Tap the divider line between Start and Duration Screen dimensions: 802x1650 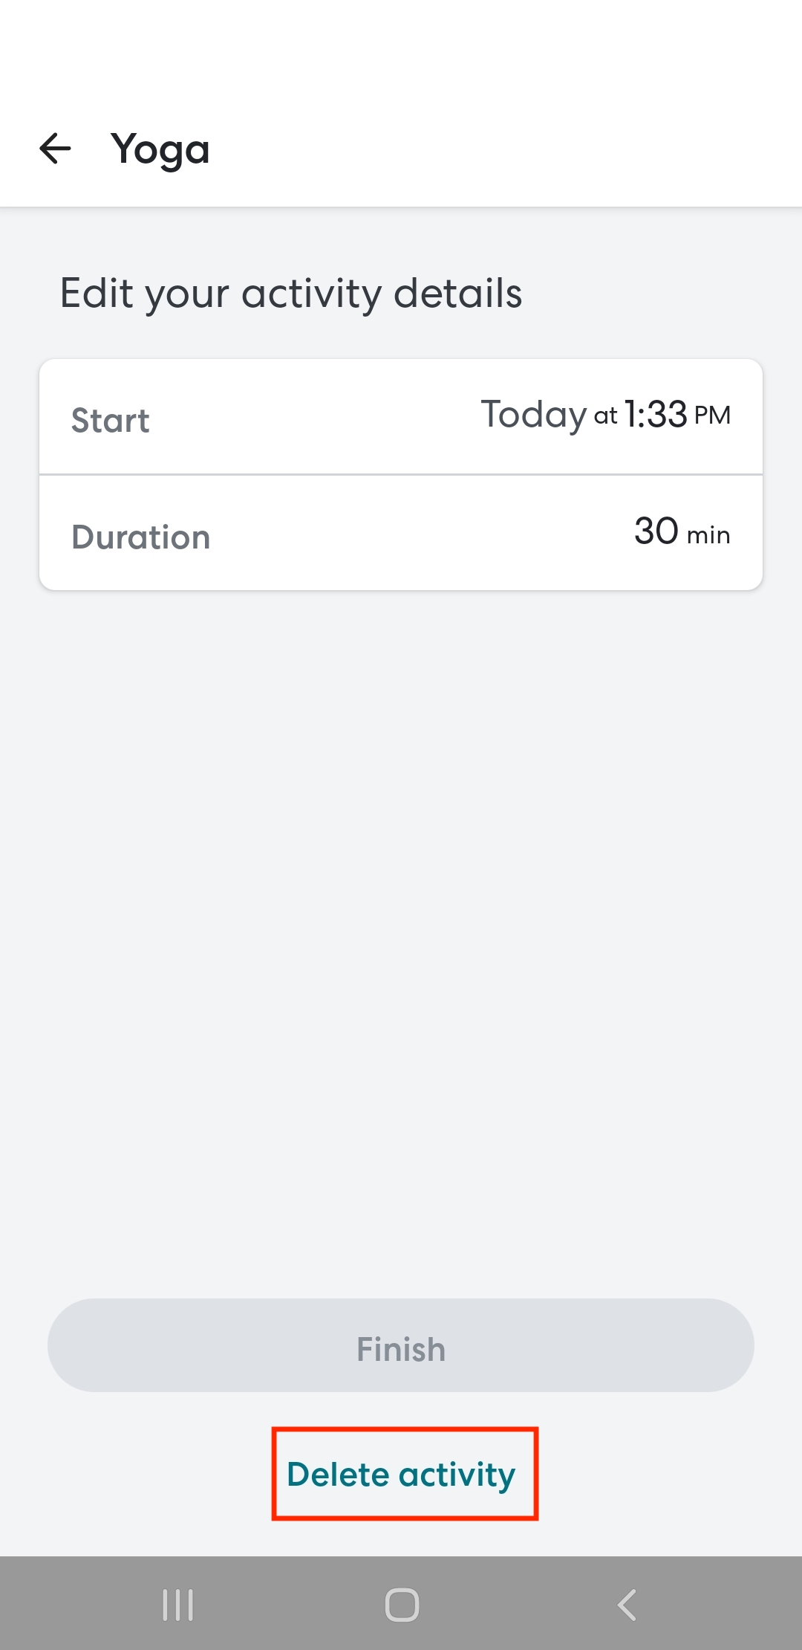[401, 474]
